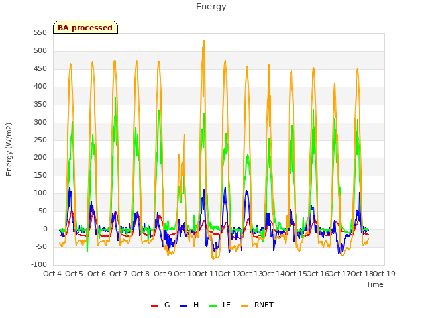This screenshot has width=424, height=318.
Task: Click the -50 y-axis tick label
Action: click(x=41, y=246)
